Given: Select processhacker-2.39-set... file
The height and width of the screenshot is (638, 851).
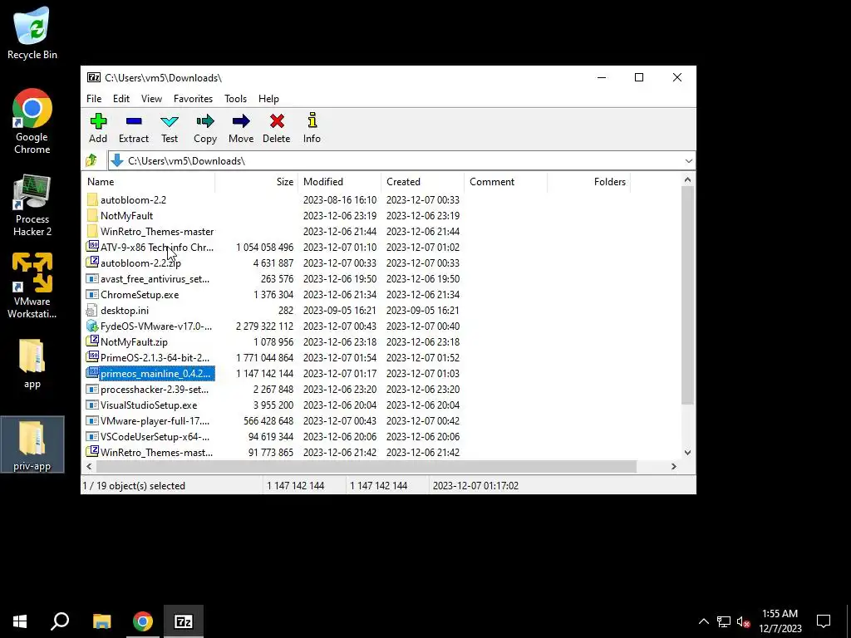Looking at the screenshot, I should [x=154, y=390].
